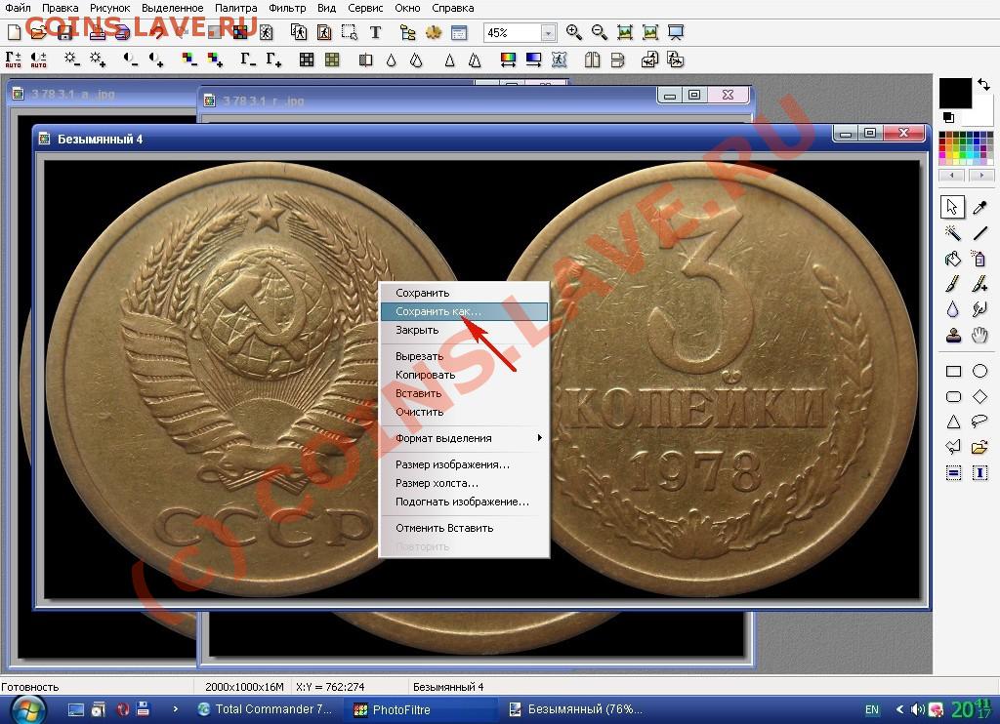This screenshot has width=1000, height=724.
Task: Choose the Clone stamp tool
Action: (x=953, y=336)
